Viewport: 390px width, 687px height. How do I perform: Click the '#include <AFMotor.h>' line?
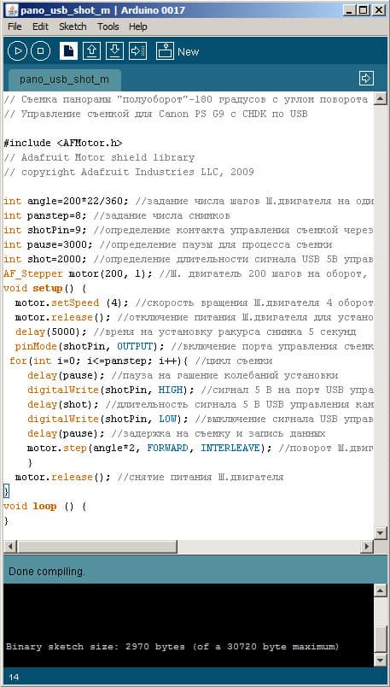63,143
